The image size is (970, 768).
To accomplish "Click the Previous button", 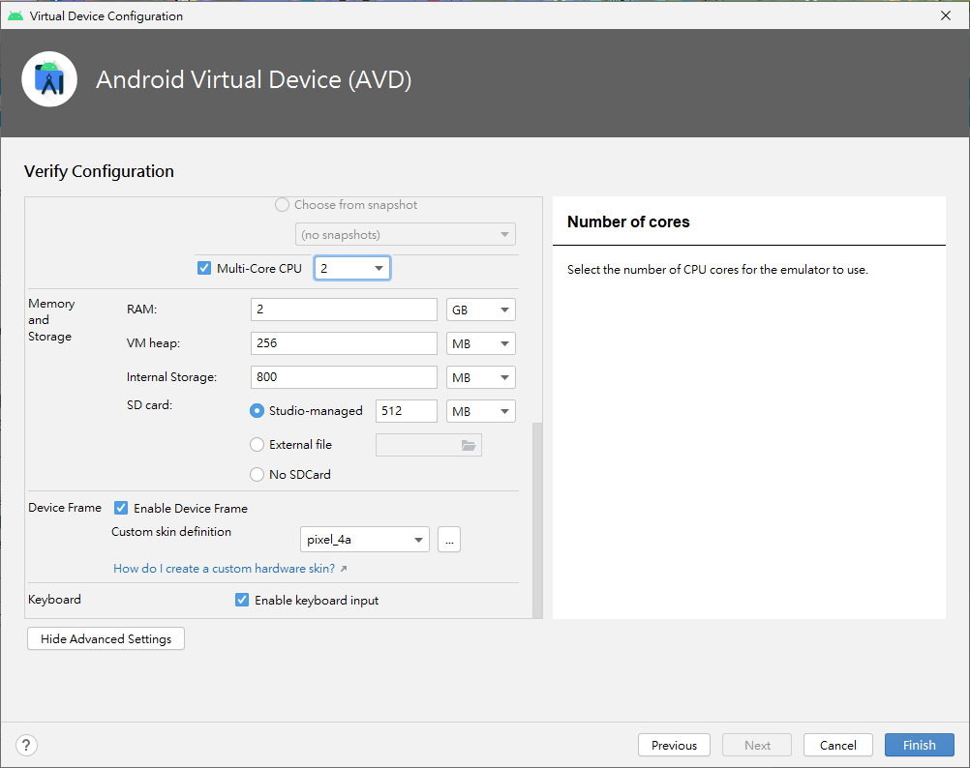I will click(x=674, y=745).
